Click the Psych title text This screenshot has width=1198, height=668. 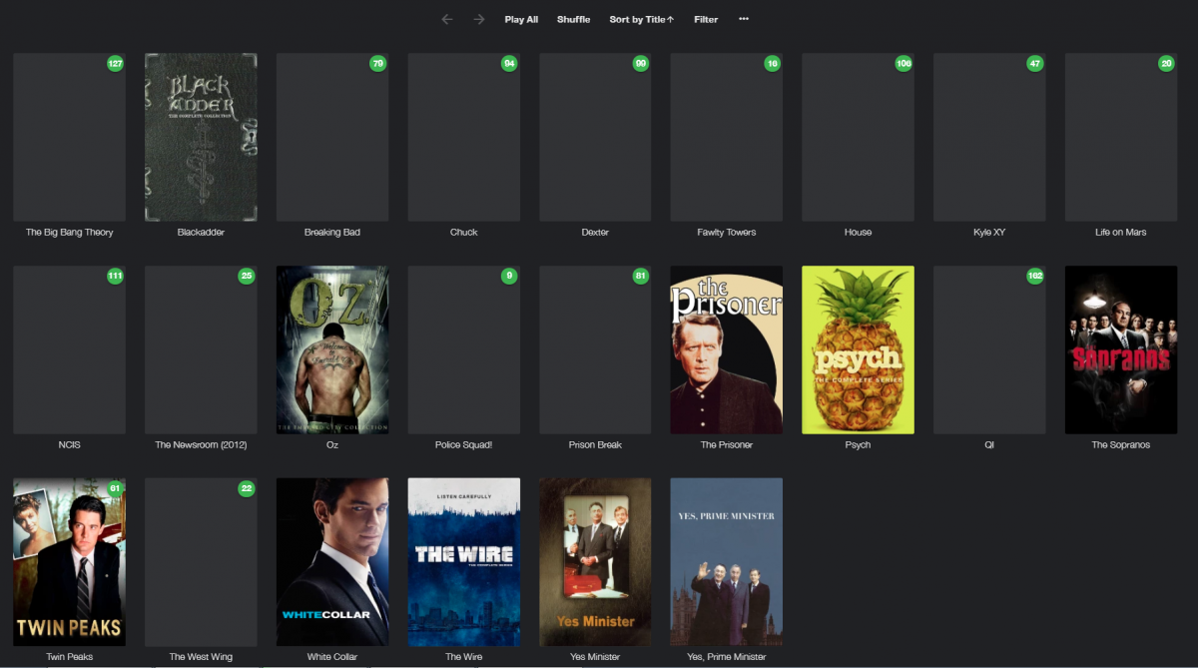click(x=859, y=445)
